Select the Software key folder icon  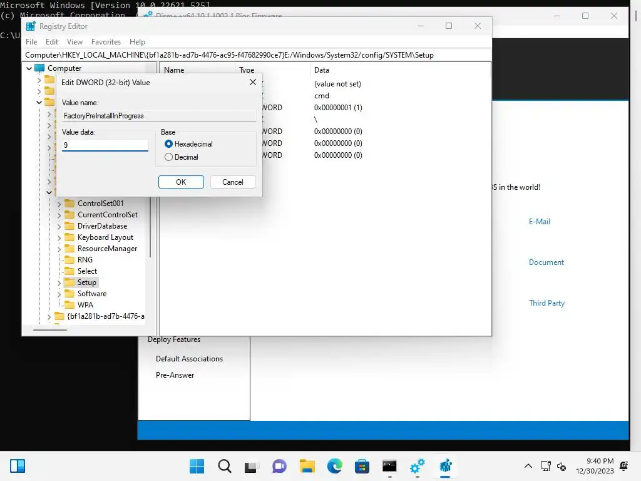(70, 293)
